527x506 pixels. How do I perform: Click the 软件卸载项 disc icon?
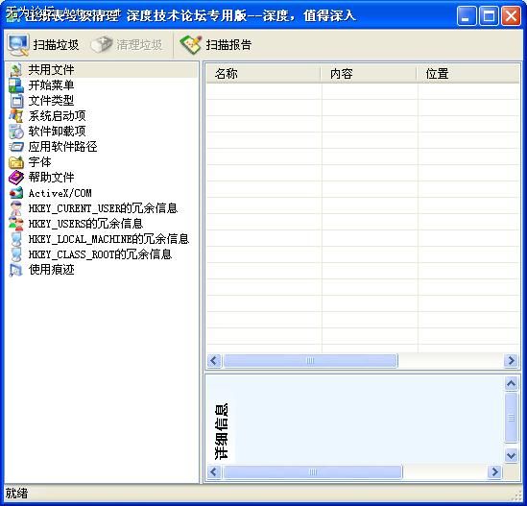[x=16, y=132]
